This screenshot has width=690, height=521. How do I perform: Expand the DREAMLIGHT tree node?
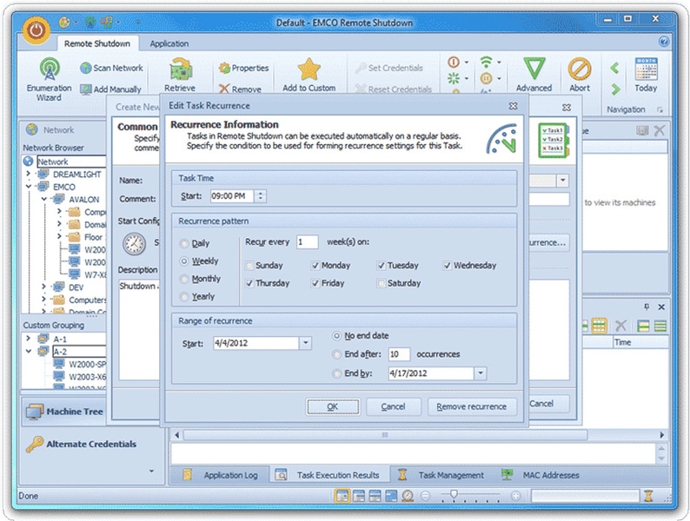pyautogui.click(x=29, y=175)
